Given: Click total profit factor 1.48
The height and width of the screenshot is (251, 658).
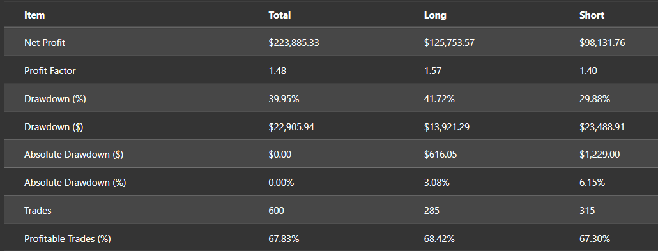Looking at the screenshot, I should (277, 71).
